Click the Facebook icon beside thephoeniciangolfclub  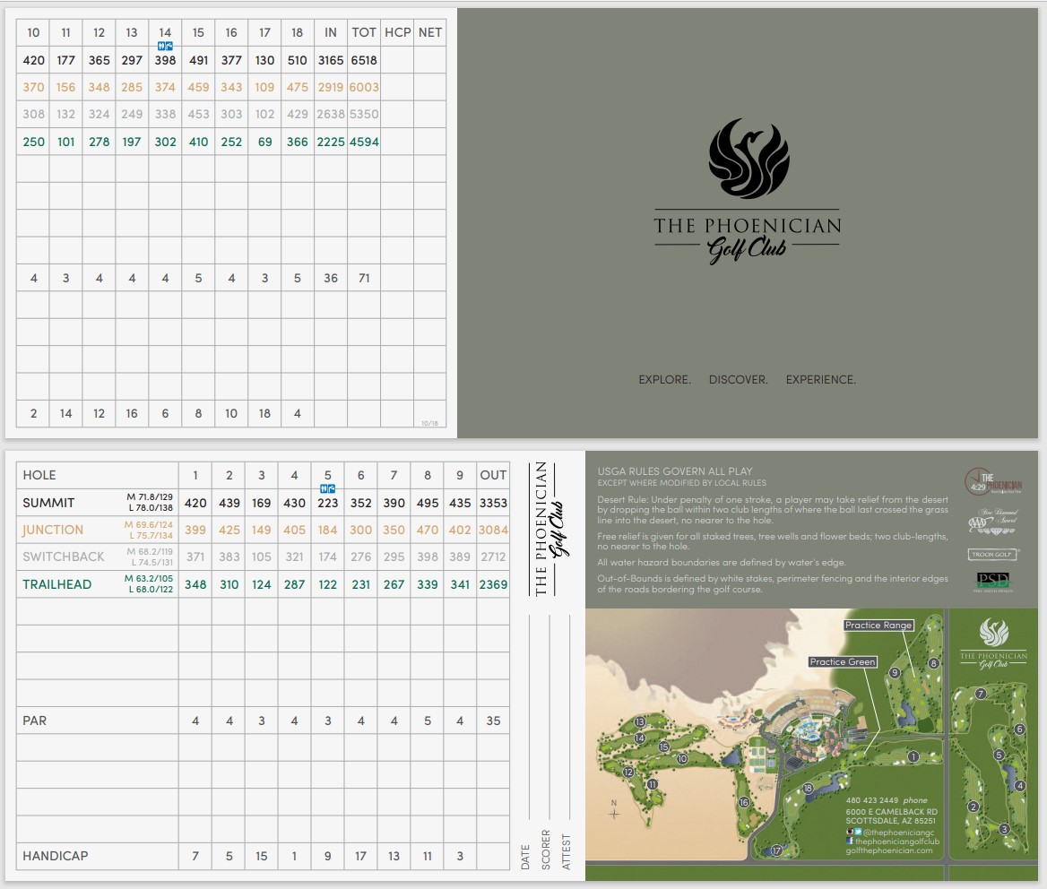click(850, 841)
